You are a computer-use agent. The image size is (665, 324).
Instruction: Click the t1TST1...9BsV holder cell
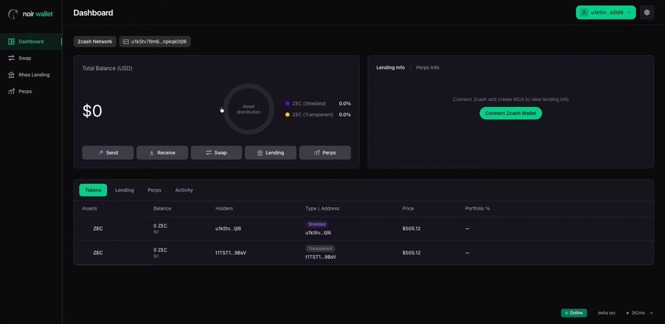[231, 253]
